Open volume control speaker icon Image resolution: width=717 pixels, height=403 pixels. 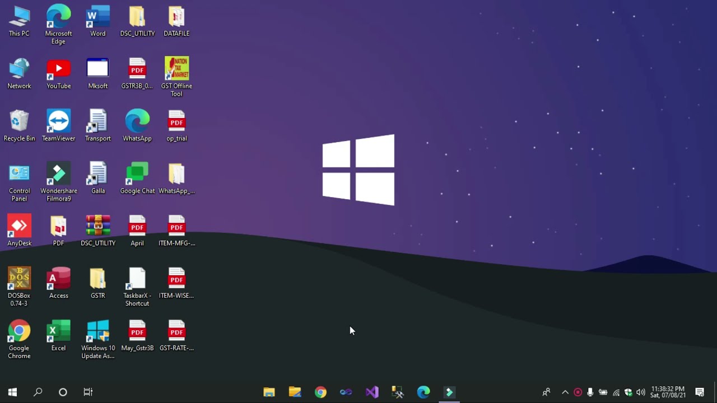pos(641,392)
